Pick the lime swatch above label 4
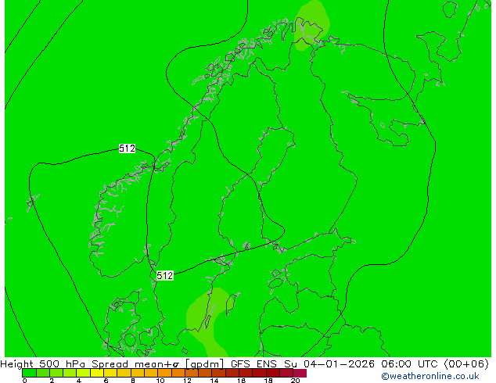The width and height of the screenshot is (496, 383). point(83,373)
